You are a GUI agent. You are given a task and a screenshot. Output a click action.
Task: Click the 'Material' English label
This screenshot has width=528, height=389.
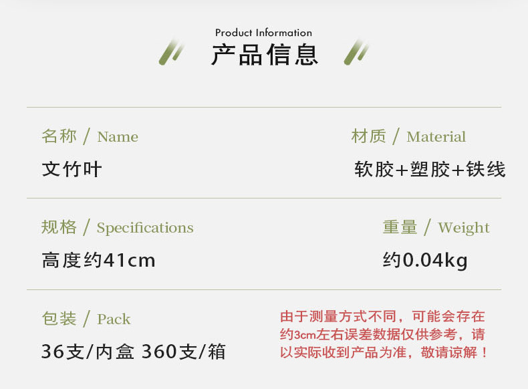tap(436, 137)
